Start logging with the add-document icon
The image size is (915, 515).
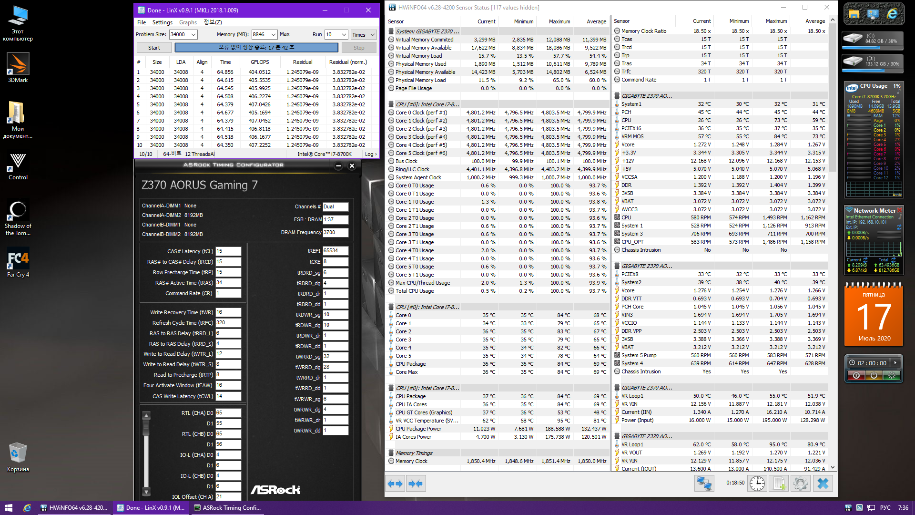(x=779, y=484)
